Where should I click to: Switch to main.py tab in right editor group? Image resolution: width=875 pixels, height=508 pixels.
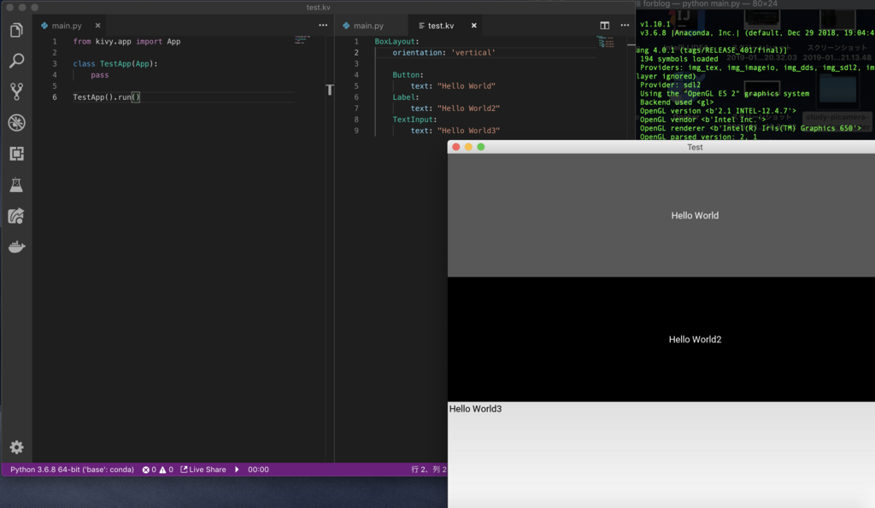(x=368, y=26)
